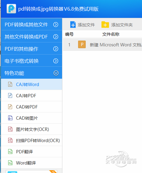Click the CAJ转PDF file icon
The image size is (142, 173).
pyautogui.click(x=10, y=95)
